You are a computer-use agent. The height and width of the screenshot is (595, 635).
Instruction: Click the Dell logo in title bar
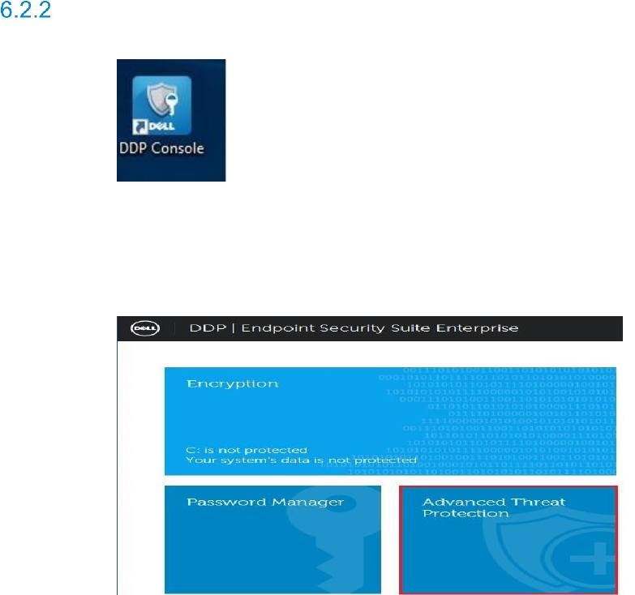[145, 328]
